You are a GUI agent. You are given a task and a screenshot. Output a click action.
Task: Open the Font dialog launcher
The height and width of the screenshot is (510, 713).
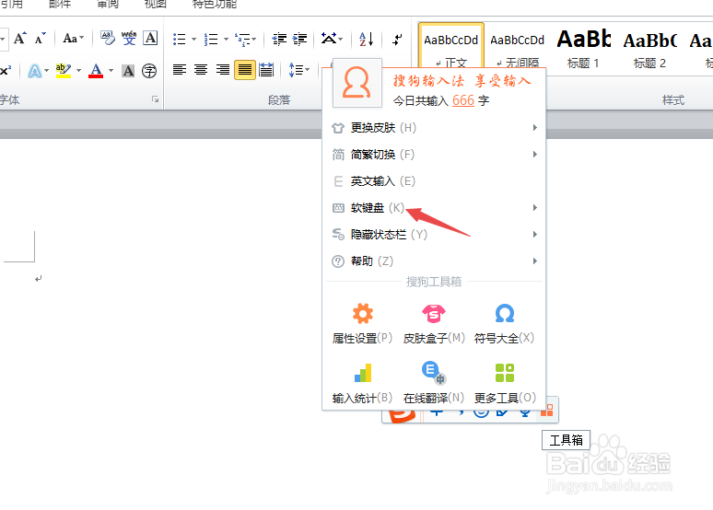(155, 99)
